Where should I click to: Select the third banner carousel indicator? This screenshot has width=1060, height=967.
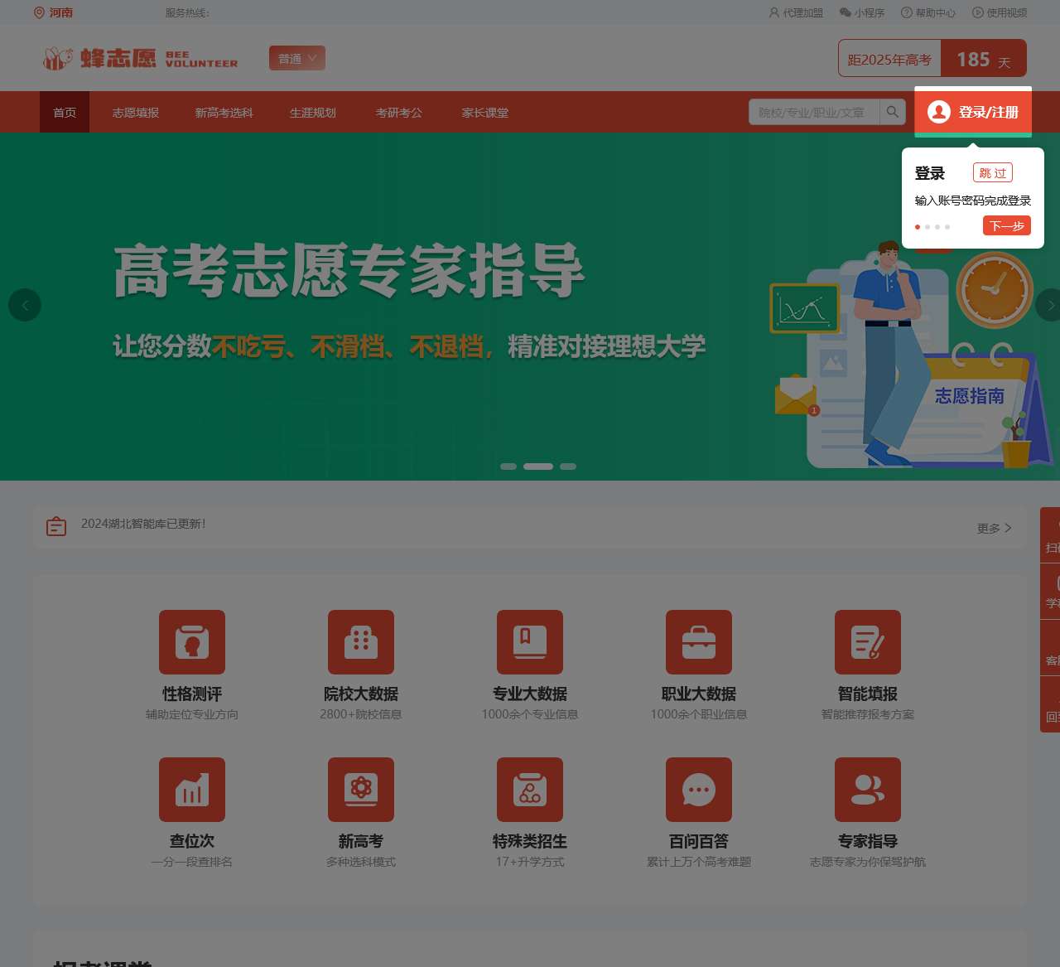click(568, 467)
